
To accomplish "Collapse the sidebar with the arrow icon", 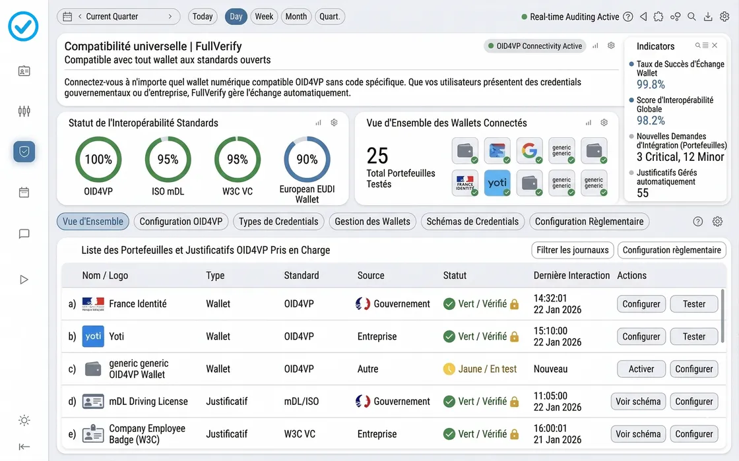I will point(24,446).
